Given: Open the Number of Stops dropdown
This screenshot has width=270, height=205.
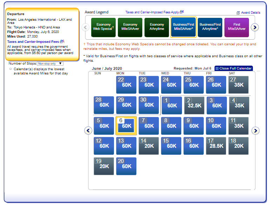Looking at the screenshot, I should tap(50, 64).
